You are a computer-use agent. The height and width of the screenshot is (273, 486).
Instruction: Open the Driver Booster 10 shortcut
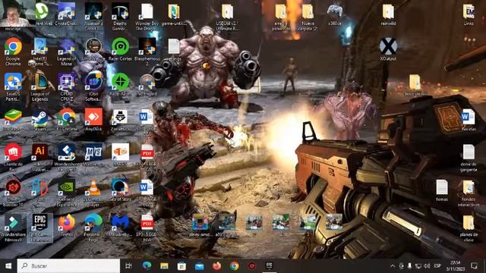coord(13,193)
